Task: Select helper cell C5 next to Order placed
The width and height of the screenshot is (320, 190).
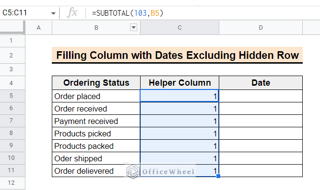Action: coord(179,96)
